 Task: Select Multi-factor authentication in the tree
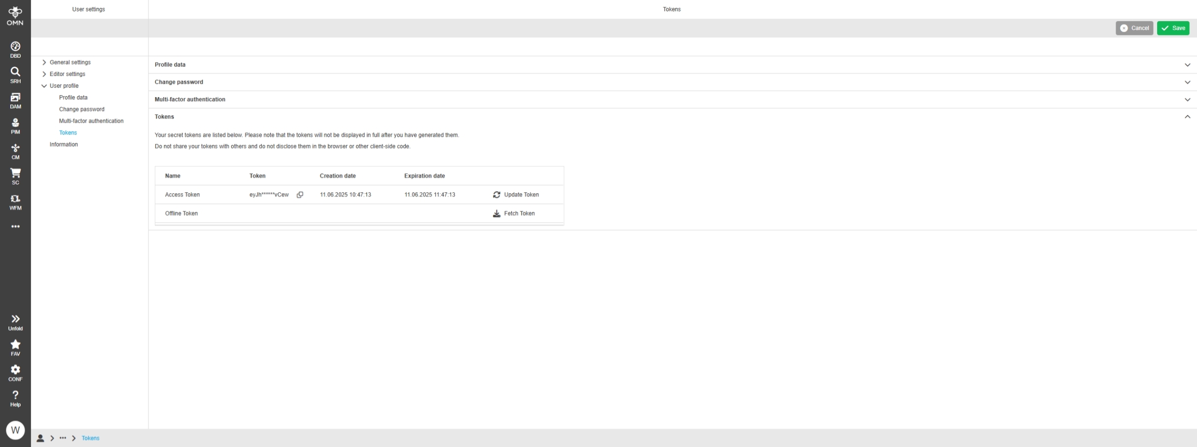coord(91,121)
